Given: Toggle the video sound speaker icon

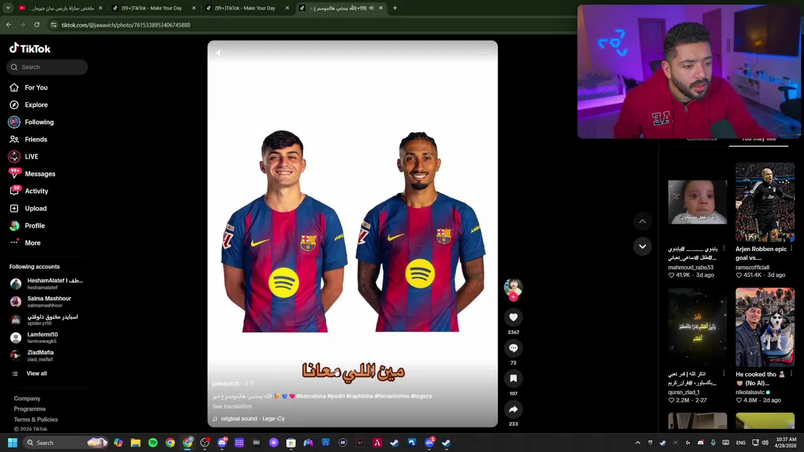Looking at the screenshot, I should 219,53.
